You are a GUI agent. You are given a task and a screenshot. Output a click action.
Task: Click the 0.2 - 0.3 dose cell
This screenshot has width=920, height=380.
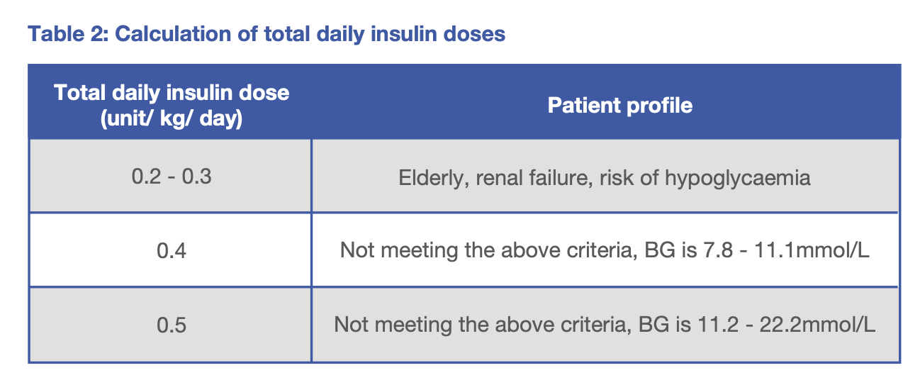[172, 176]
